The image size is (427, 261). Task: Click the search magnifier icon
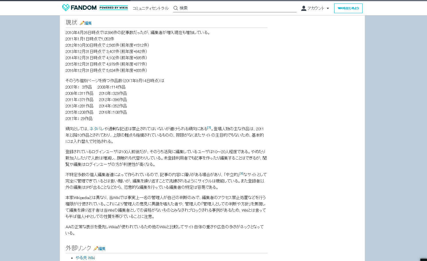(176, 8)
